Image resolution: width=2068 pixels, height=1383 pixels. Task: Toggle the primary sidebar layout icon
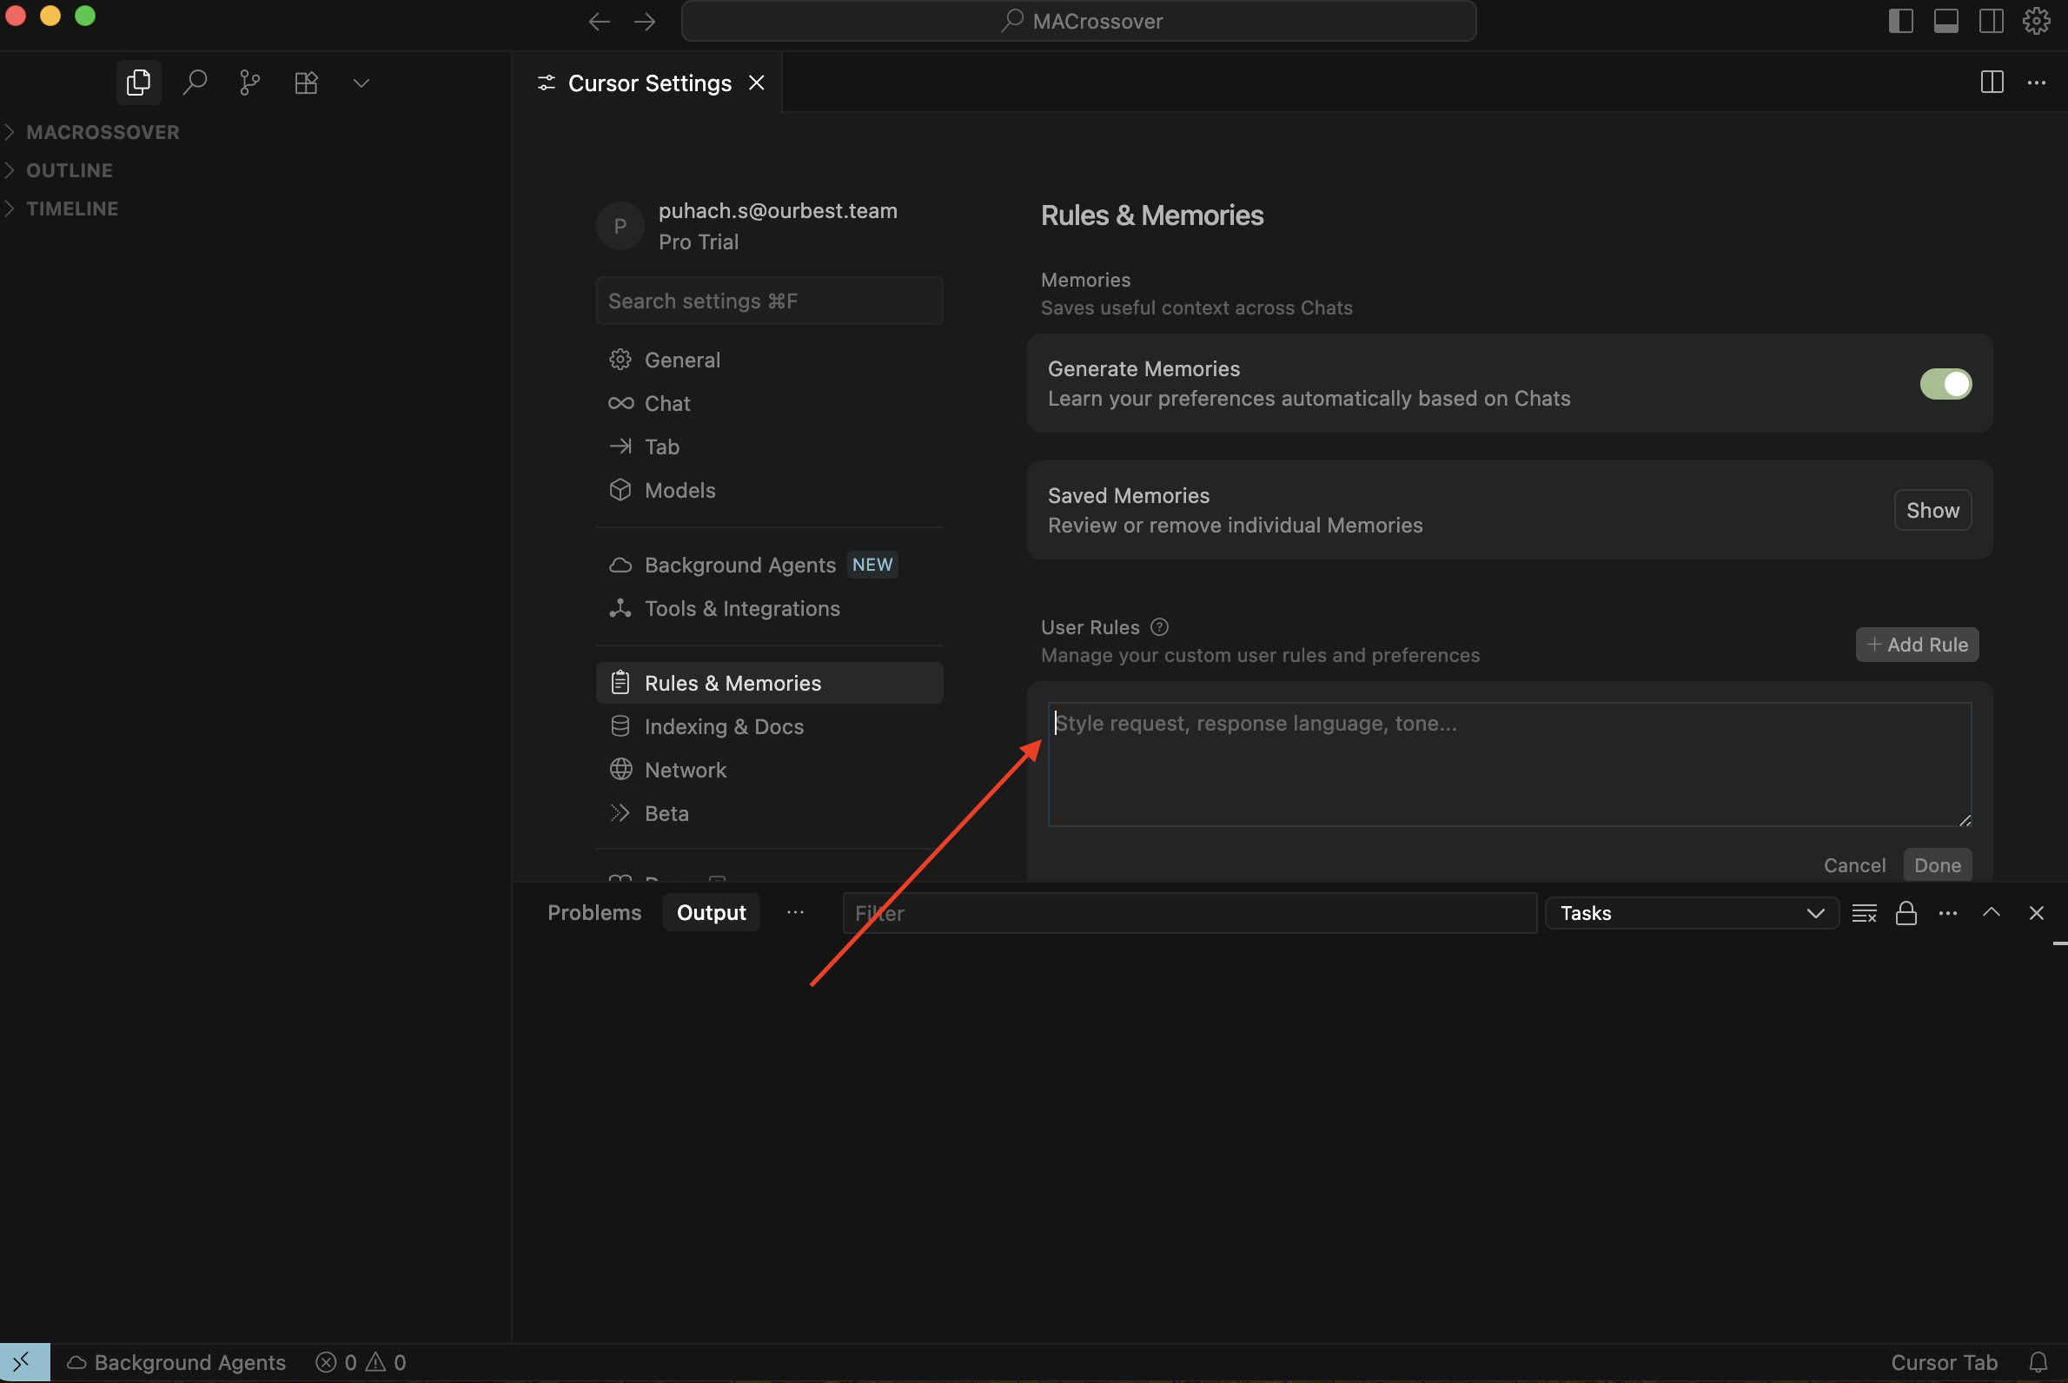(x=1900, y=21)
